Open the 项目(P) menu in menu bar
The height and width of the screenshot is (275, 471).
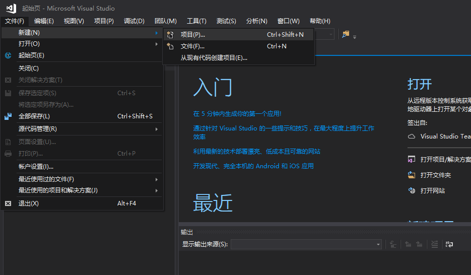[104, 21]
